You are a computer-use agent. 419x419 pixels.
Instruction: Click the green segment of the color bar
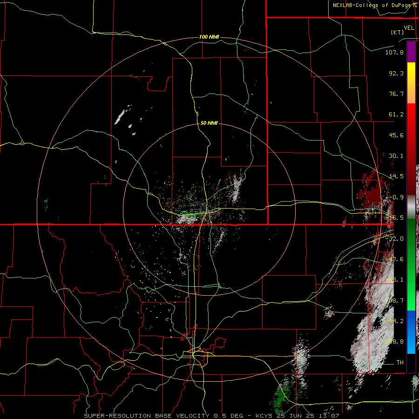[411, 264]
